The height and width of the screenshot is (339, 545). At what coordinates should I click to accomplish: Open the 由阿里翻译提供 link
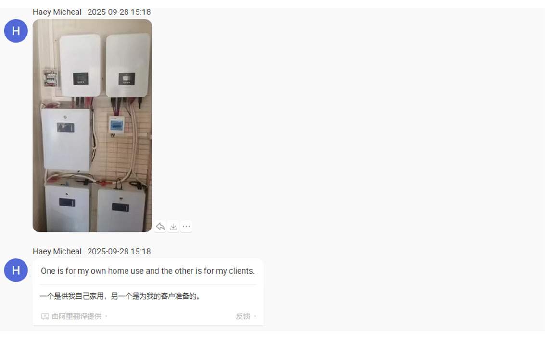[76, 316]
